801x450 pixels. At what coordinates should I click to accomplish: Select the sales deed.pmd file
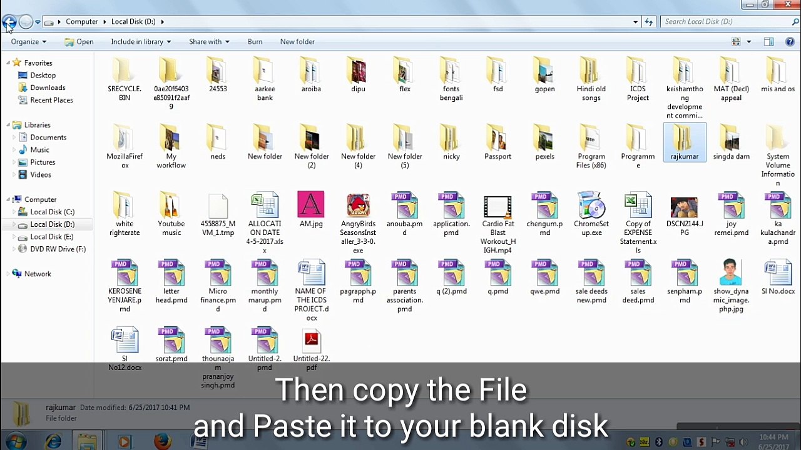pos(638,281)
